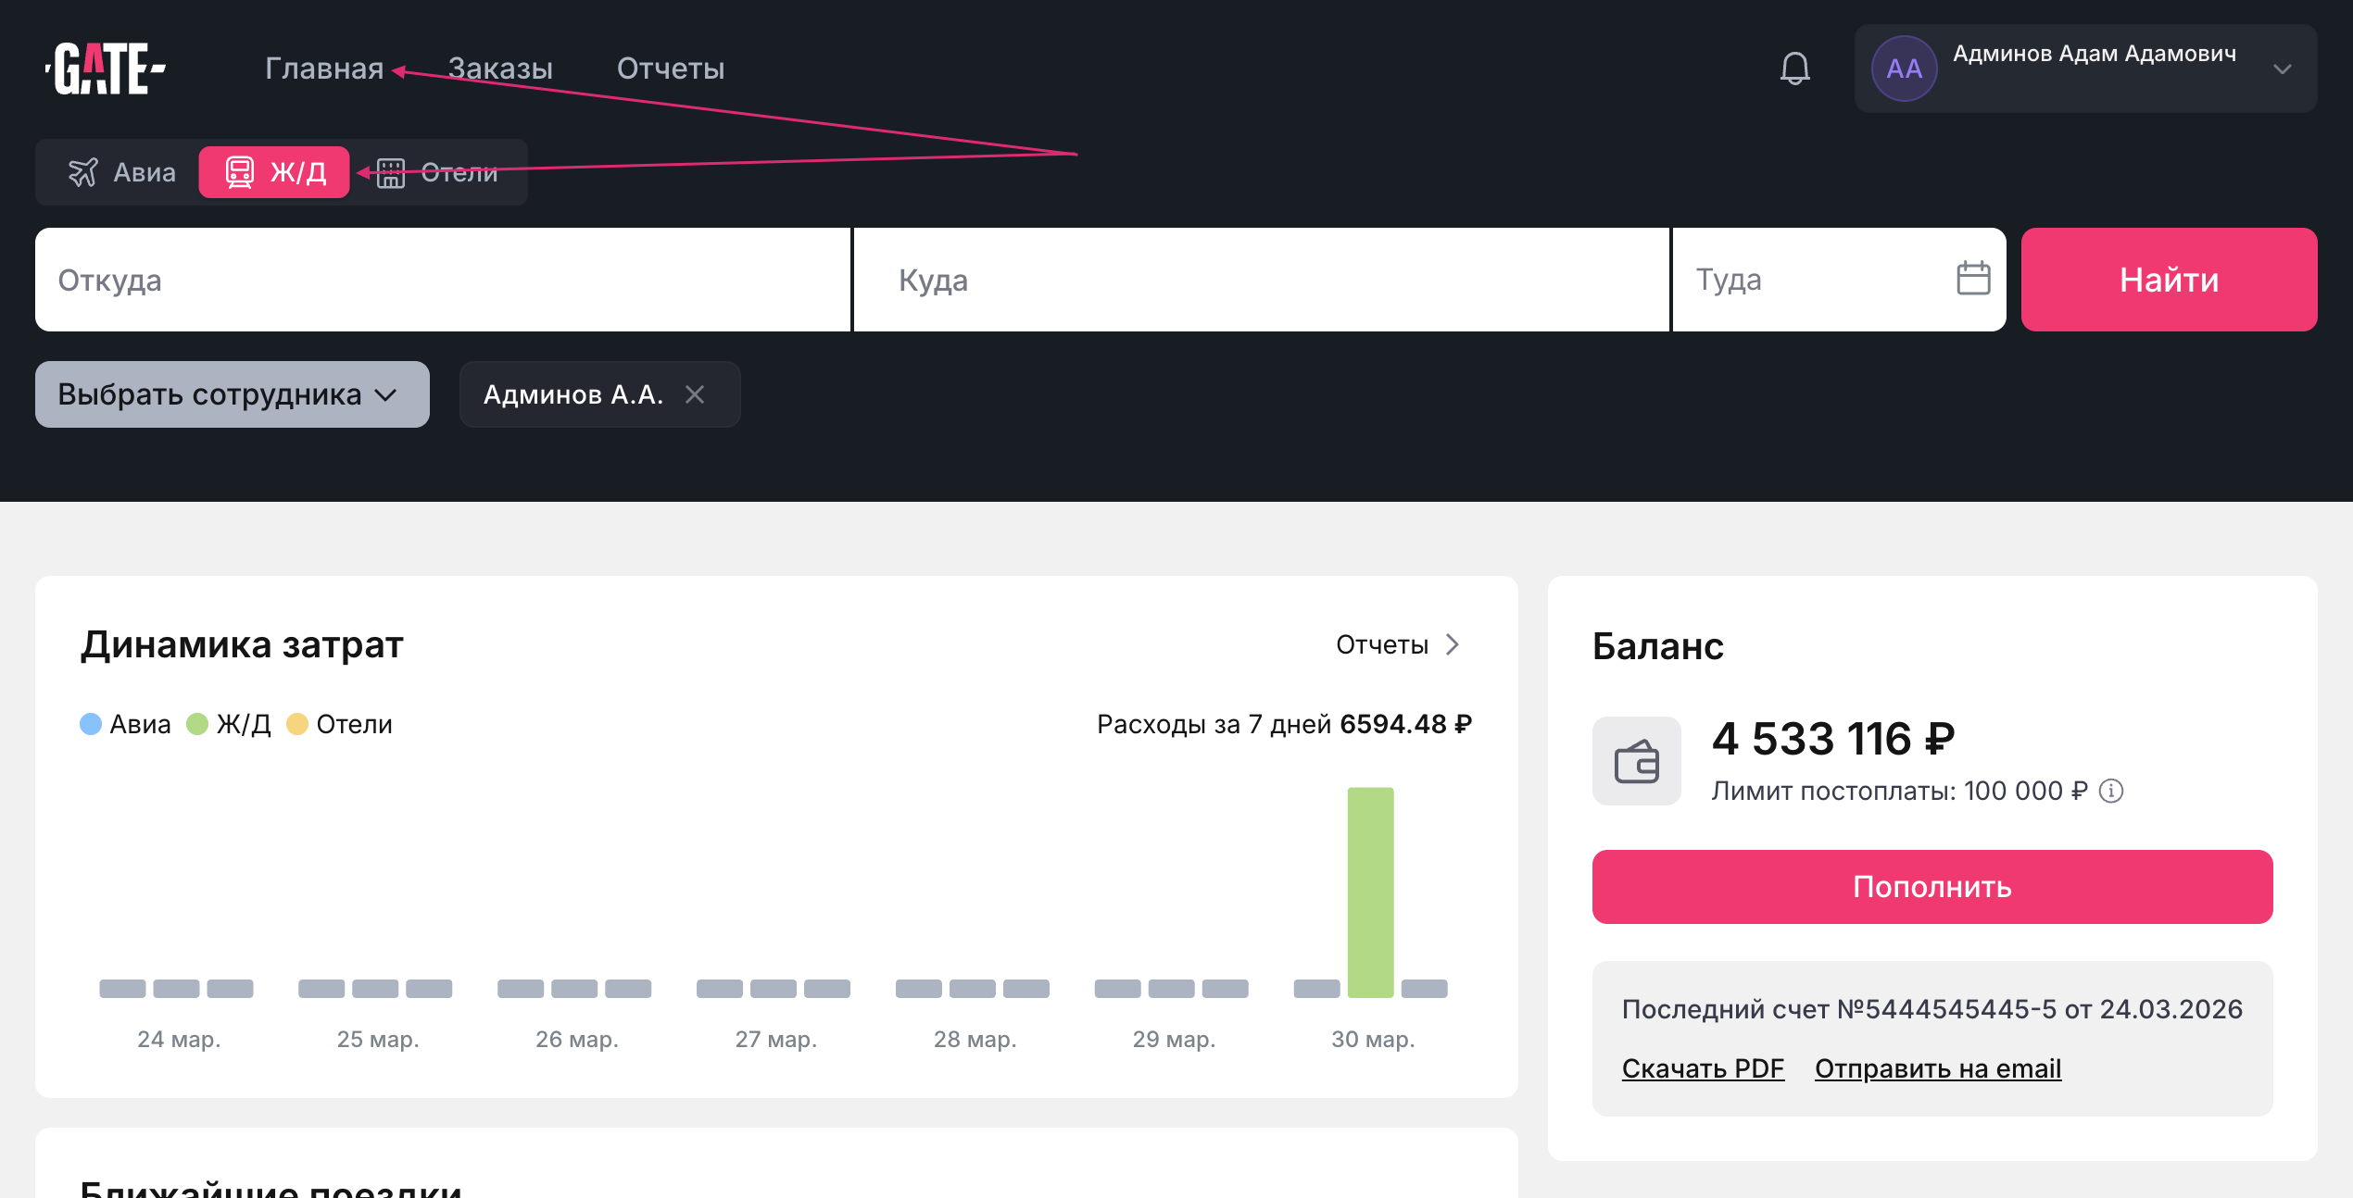
Task: Click the AA user avatar
Action: pyautogui.click(x=1904, y=69)
